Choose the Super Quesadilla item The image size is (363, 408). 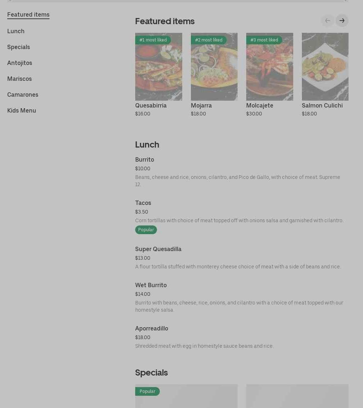tap(242, 258)
